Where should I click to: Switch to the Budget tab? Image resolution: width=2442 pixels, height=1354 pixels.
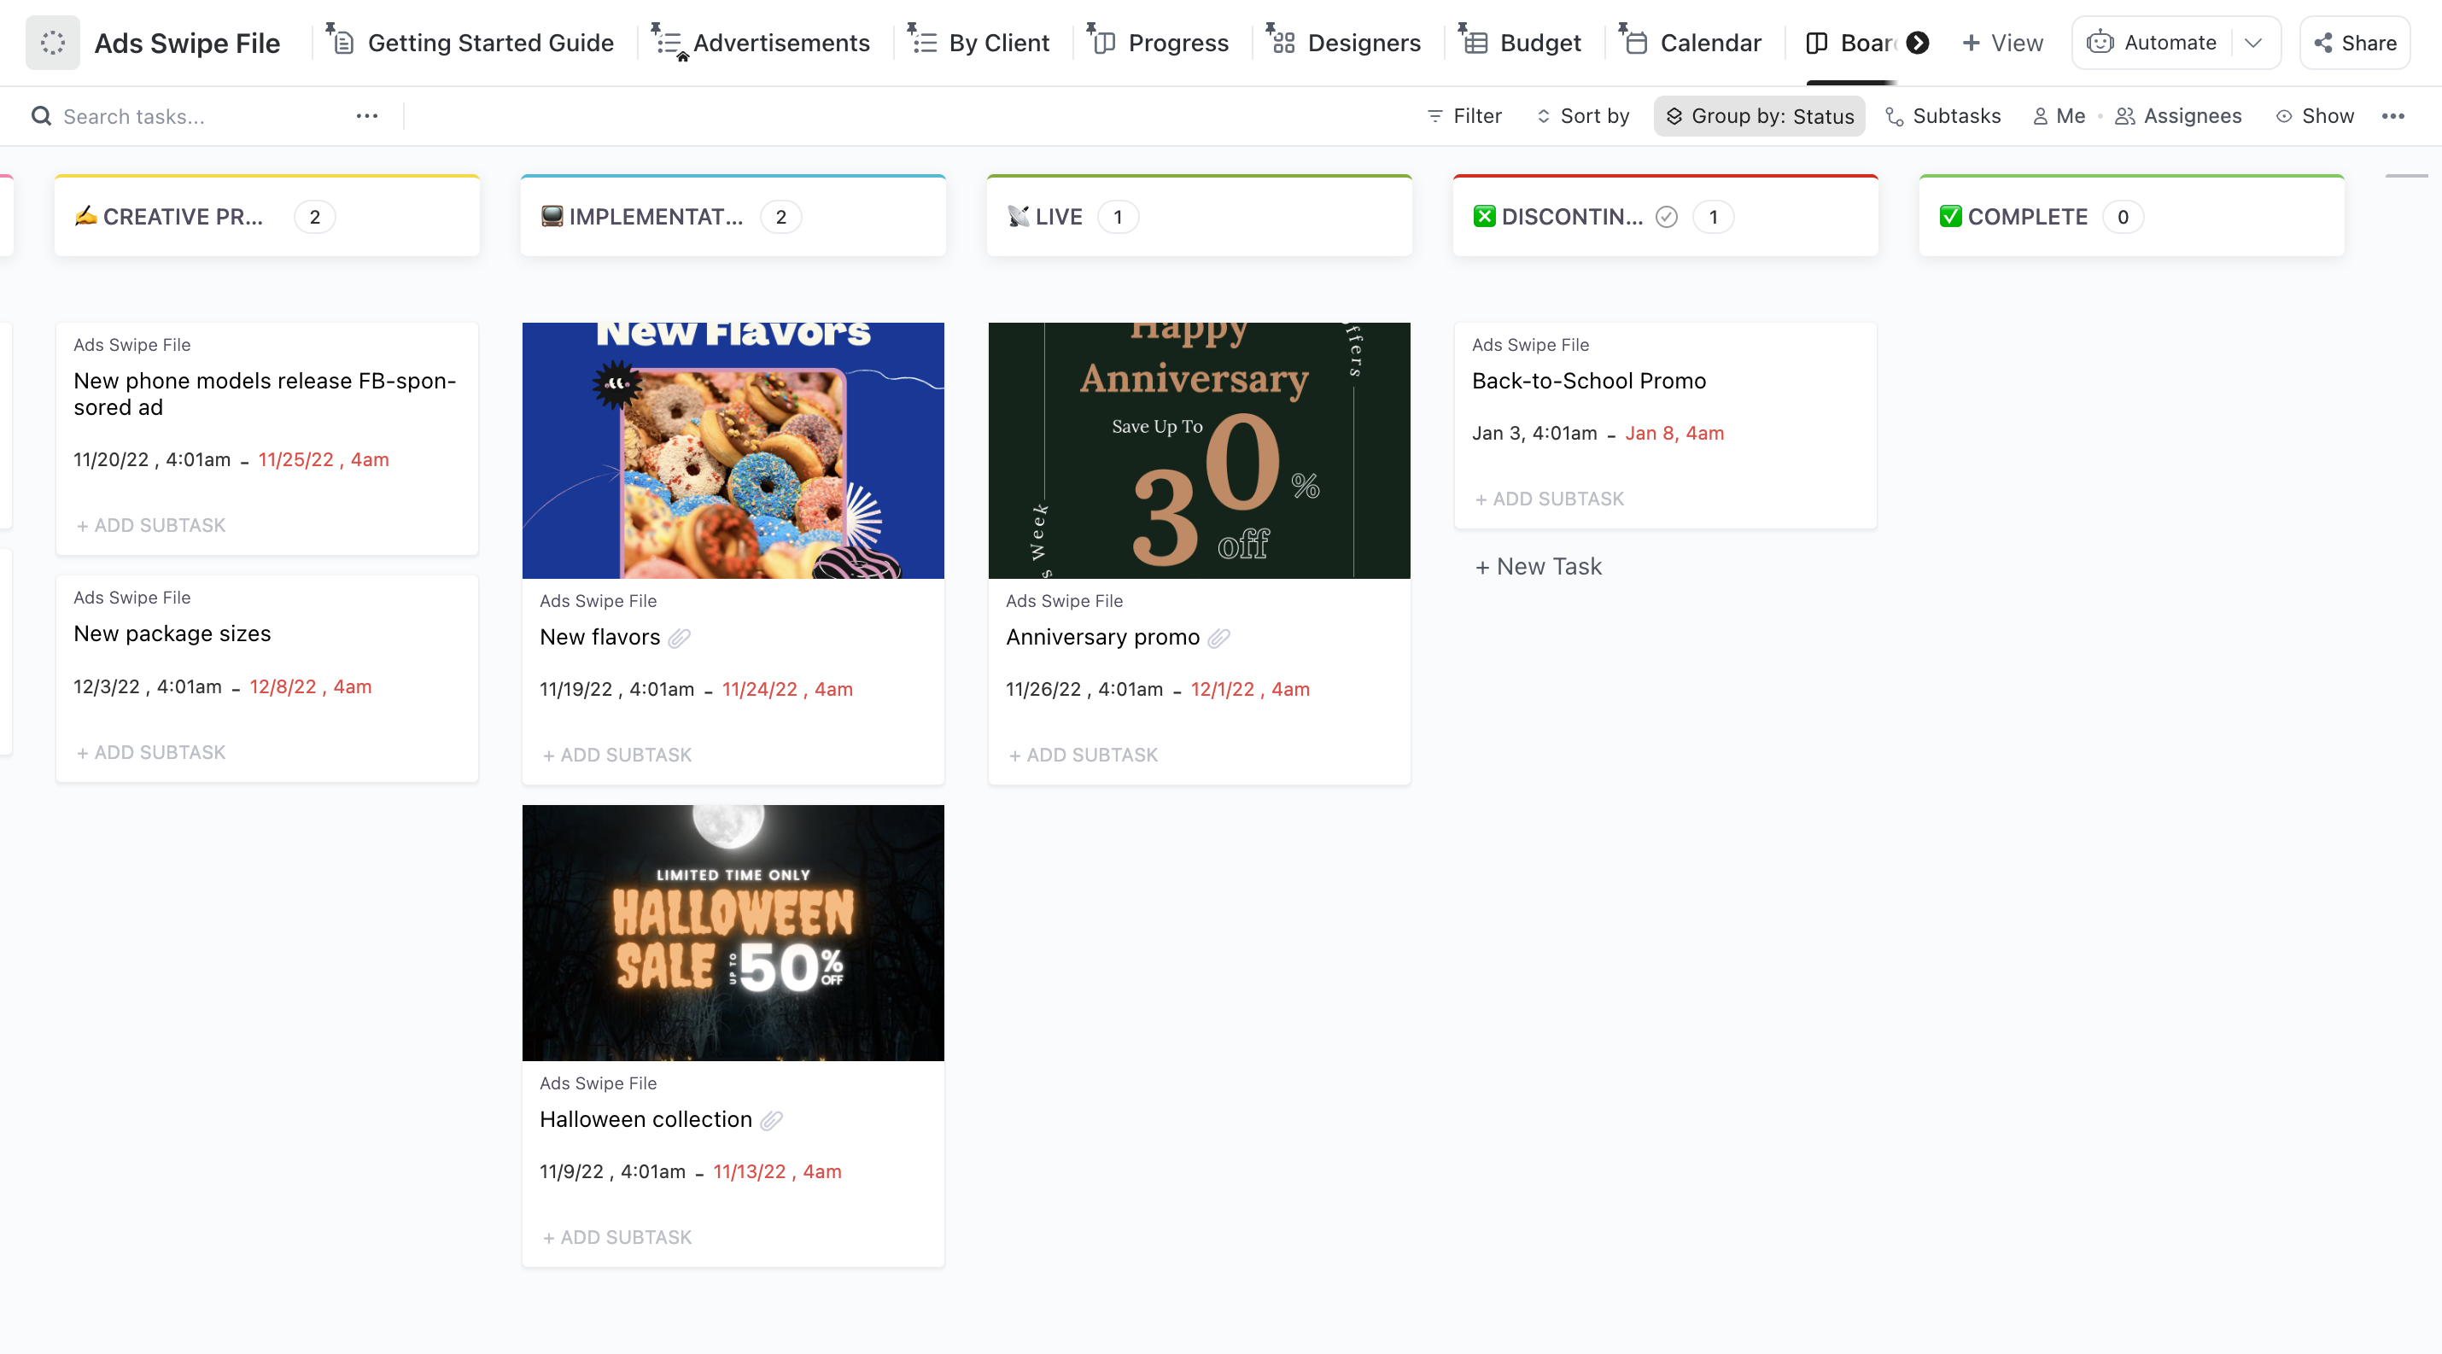1522,43
